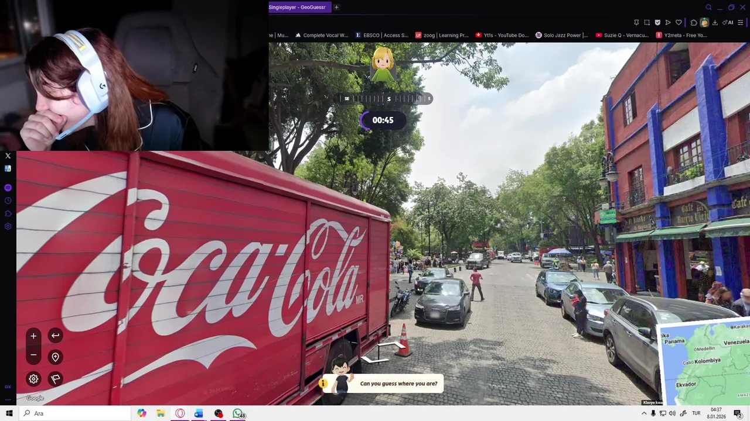Image resolution: width=750 pixels, height=421 pixels.
Task: Open clock and date 04:37 flyout
Action: [716, 413]
